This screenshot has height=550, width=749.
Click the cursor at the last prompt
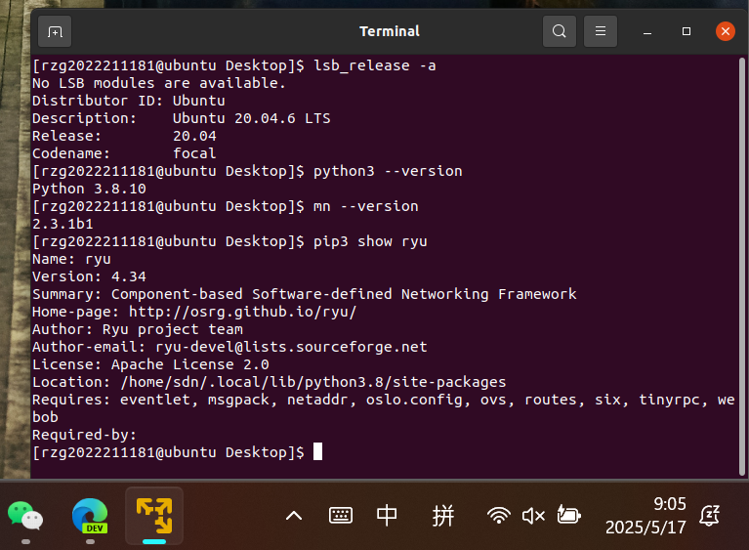(x=317, y=452)
